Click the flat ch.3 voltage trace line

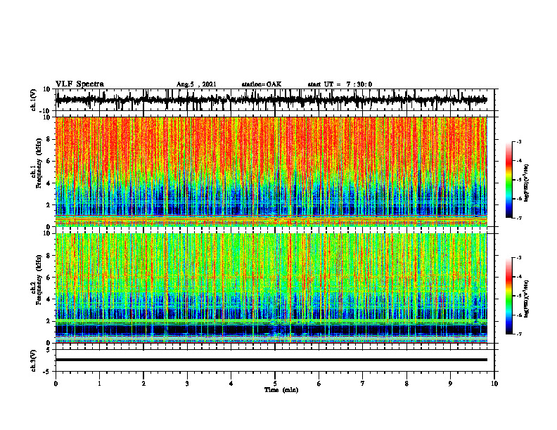[x=271, y=360]
